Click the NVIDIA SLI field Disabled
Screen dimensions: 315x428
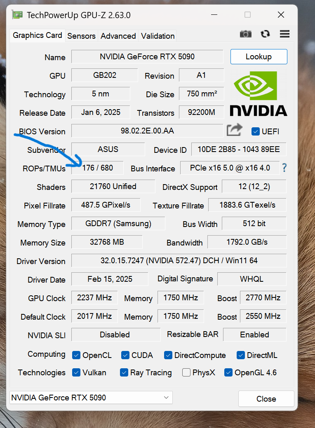coord(115,334)
